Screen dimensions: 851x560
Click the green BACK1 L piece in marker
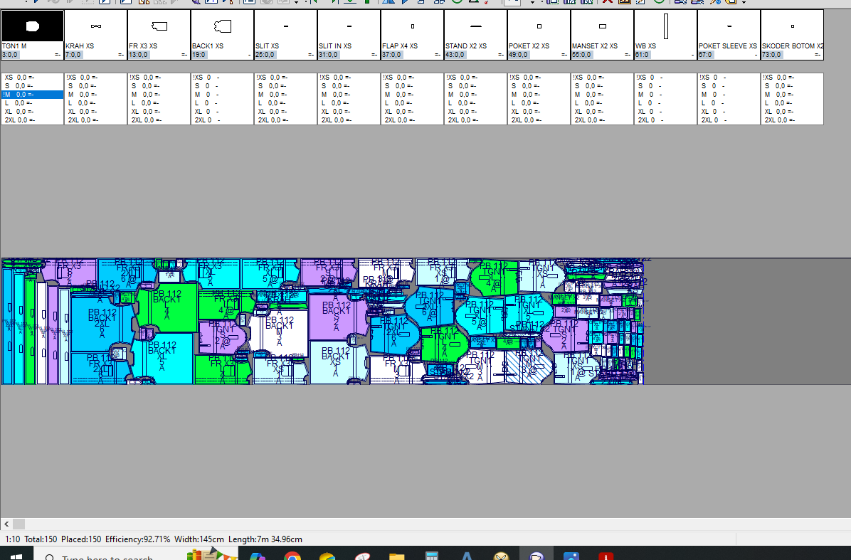pyautogui.click(x=168, y=309)
